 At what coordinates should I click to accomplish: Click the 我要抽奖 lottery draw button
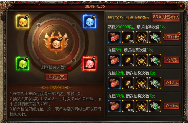[x=56, y=77]
